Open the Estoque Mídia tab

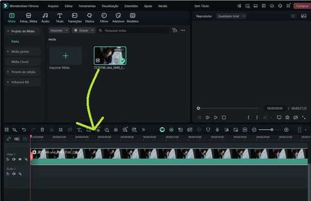(28, 18)
